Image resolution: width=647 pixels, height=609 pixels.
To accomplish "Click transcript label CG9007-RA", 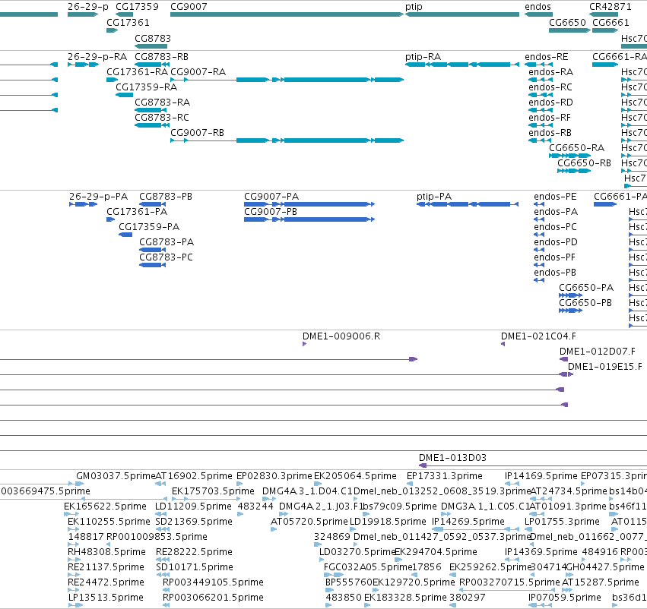I will tap(198, 72).
